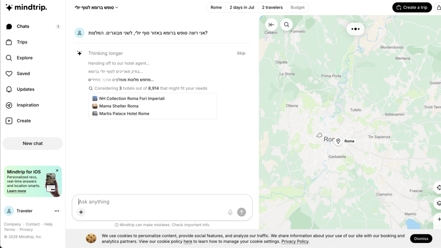Skip the Thinking longer step
The width and height of the screenshot is (441, 248).
click(241, 53)
